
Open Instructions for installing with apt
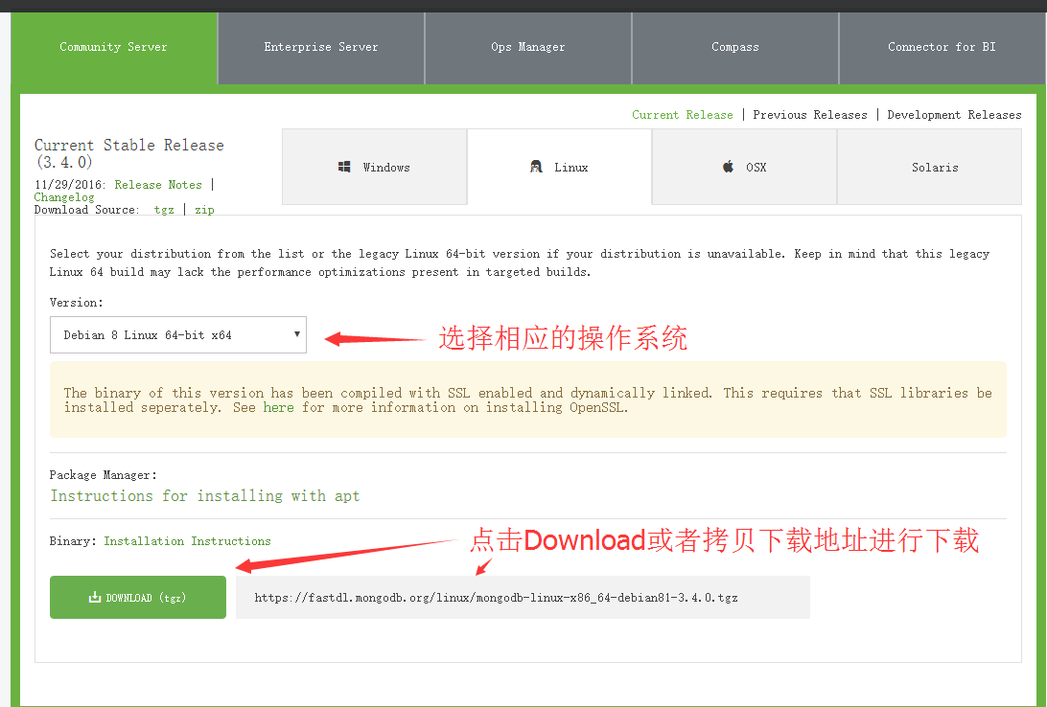coord(205,495)
